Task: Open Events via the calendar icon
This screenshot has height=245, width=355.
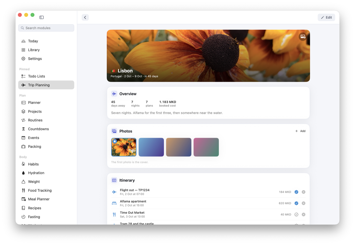Action: [23, 138]
